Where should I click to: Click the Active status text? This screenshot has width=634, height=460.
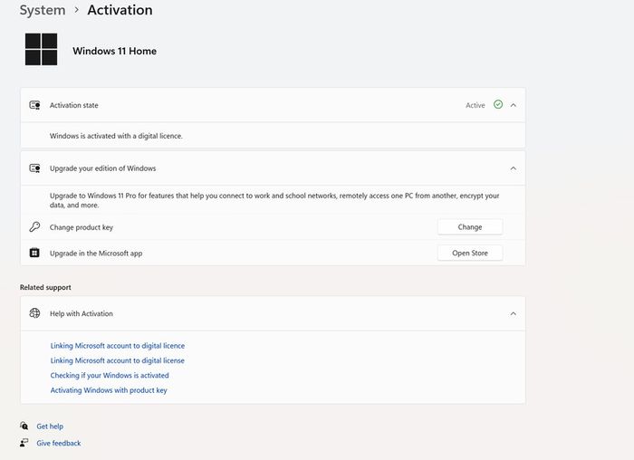[475, 106]
